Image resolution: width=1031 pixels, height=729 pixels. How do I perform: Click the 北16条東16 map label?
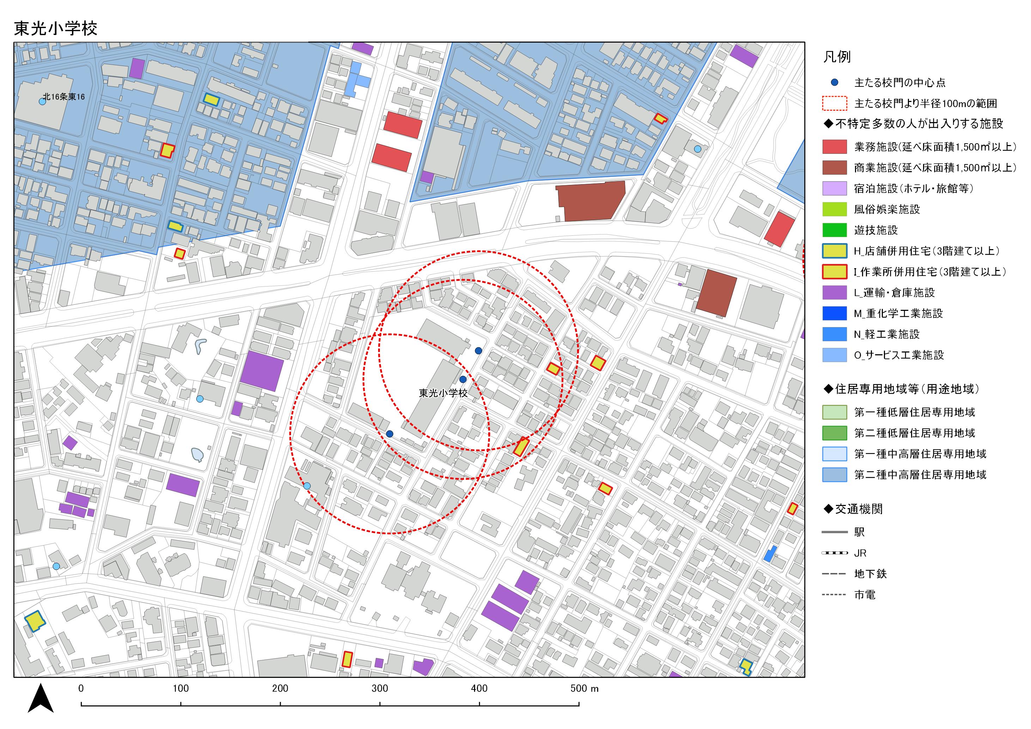pyautogui.click(x=64, y=97)
